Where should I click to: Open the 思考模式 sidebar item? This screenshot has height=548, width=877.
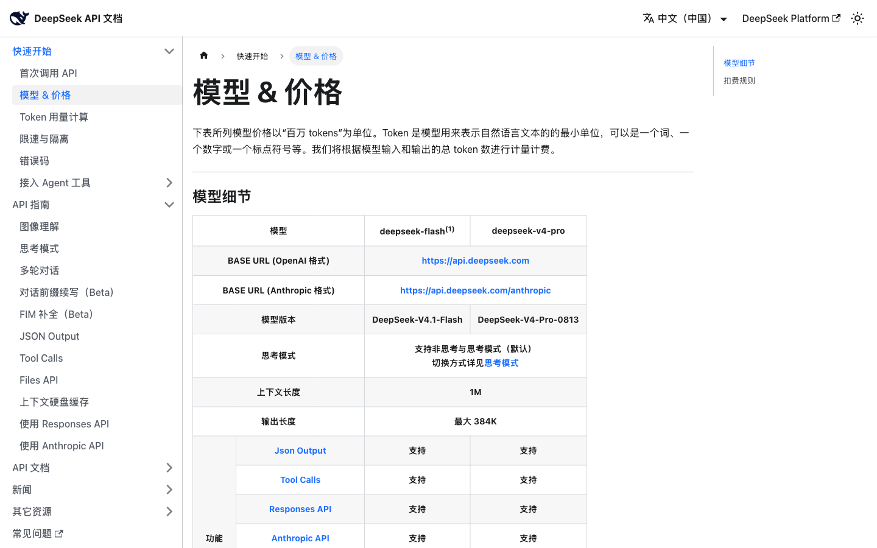tap(97, 248)
